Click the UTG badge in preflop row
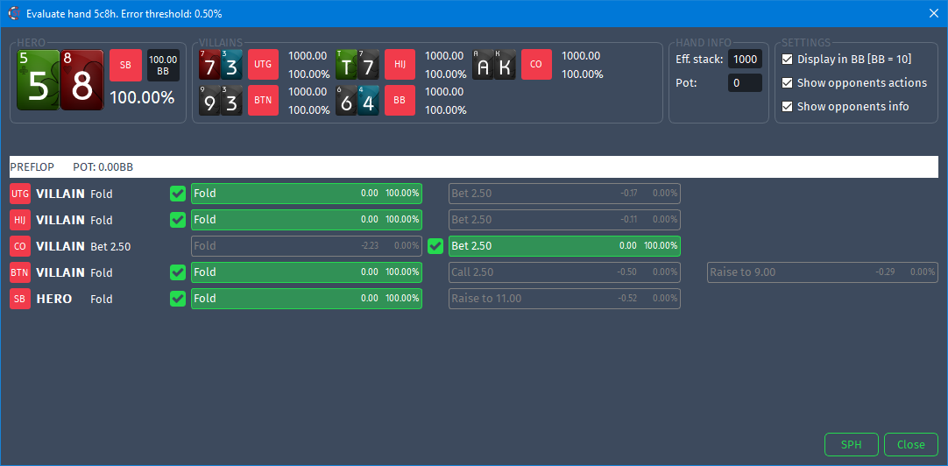The height and width of the screenshot is (466, 948). pos(20,194)
